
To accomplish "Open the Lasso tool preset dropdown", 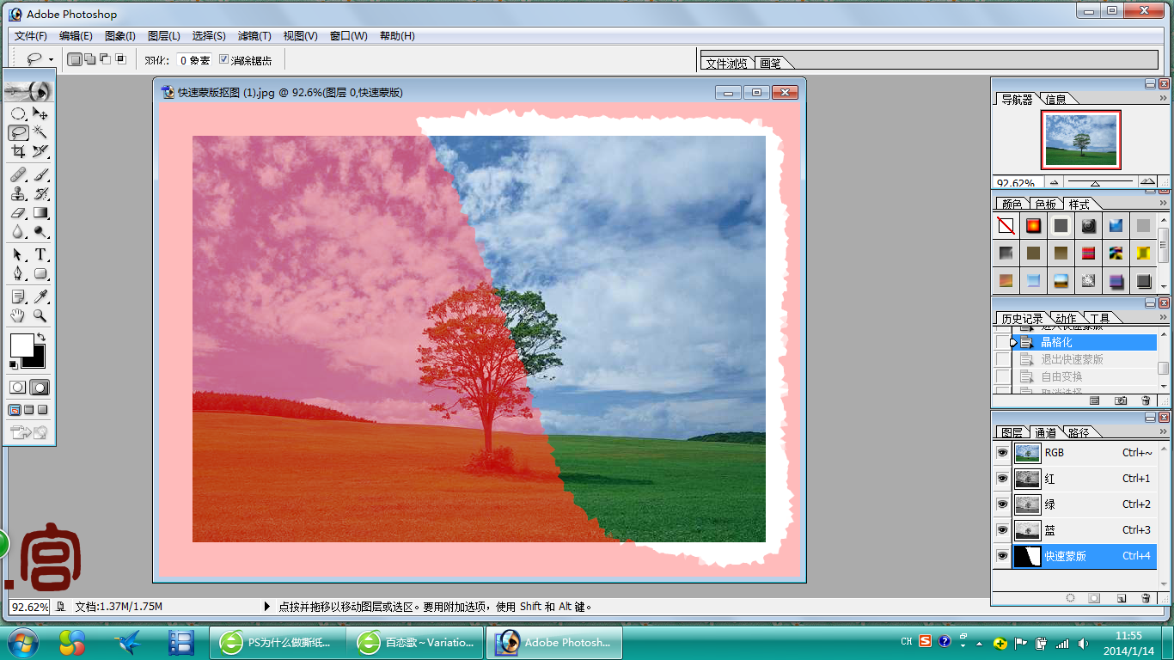I will coord(52,59).
